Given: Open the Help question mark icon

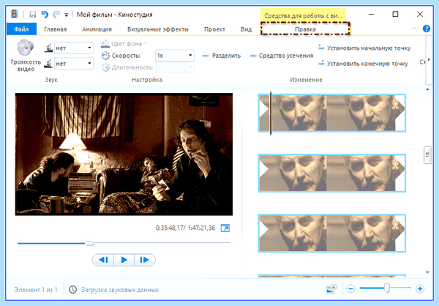Looking at the screenshot, I should [x=426, y=29].
